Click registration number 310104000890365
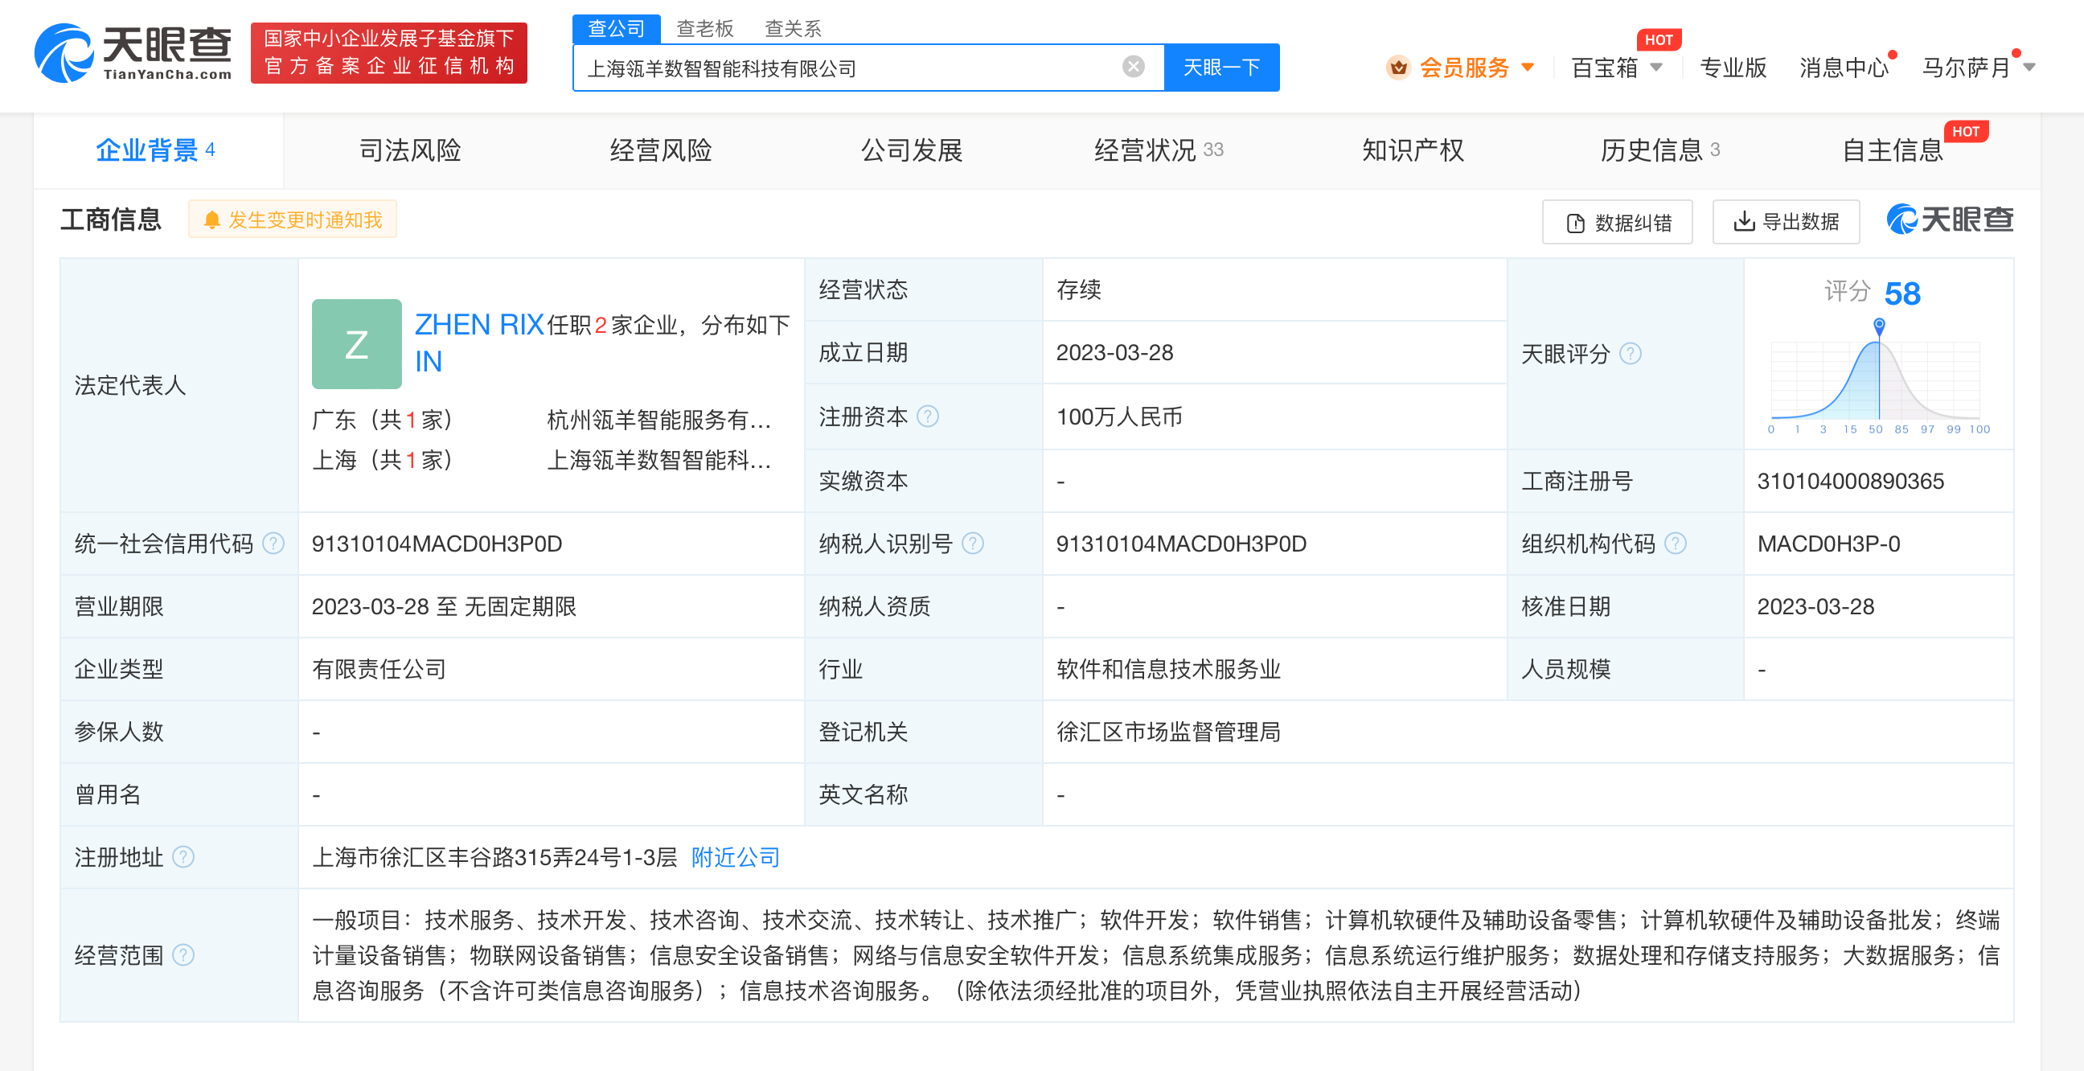This screenshot has height=1071, width=2084. (1850, 482)
